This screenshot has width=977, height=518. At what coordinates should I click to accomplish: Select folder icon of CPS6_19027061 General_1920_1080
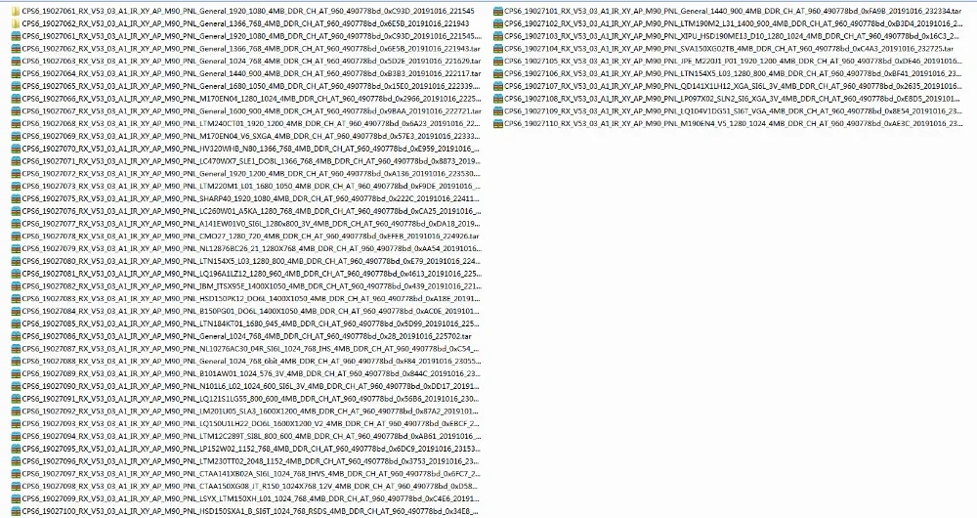click(17, 11)
